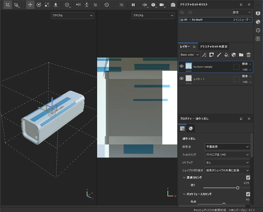The image size is (263, 212).
Task: Open the 3D viewport マテリアル dropdown
Action: click(x=72, y=15)
